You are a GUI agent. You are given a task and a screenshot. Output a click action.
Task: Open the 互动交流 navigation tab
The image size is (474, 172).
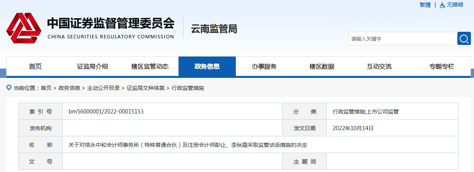[x=379, y=66]
